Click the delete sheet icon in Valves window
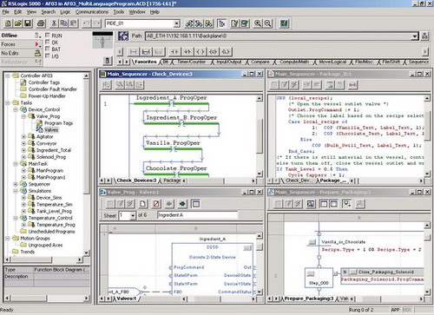The image size is (434, 315). pyautogui.click(x=156, y=204)
